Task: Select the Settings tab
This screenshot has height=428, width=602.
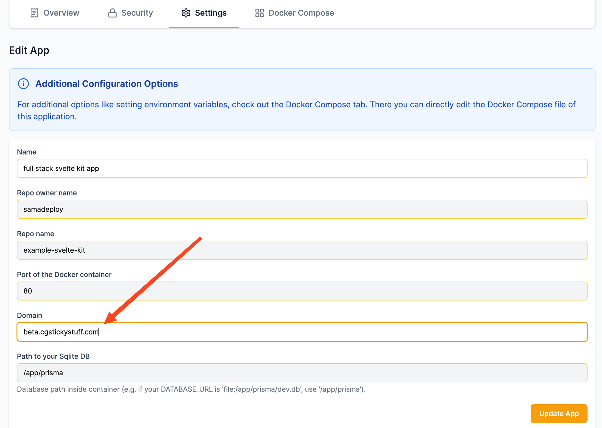Action: coord(210,13)
